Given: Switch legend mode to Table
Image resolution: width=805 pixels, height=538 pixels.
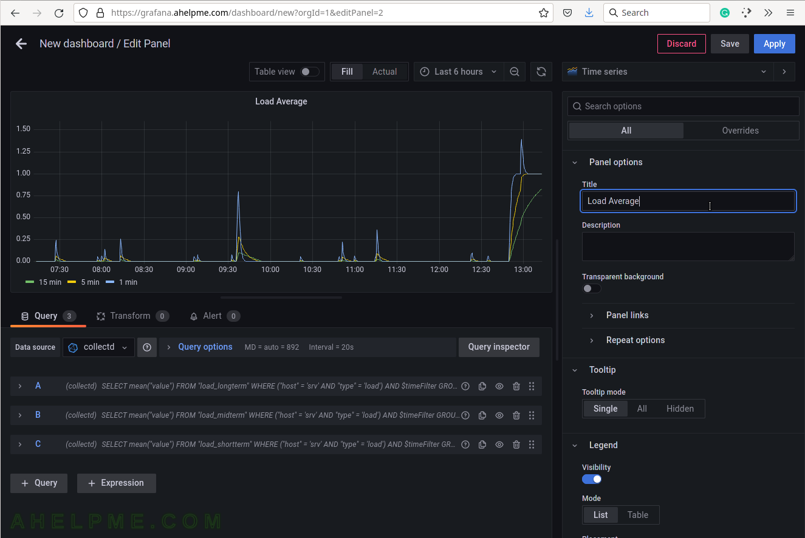Looking at the screenshot, I should tap(638, 515).
